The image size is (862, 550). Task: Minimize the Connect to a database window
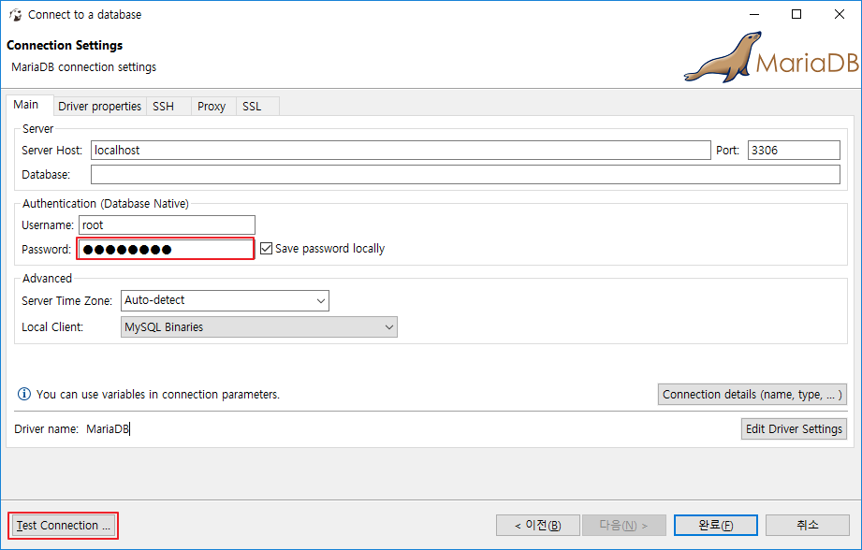pos(754,14)
